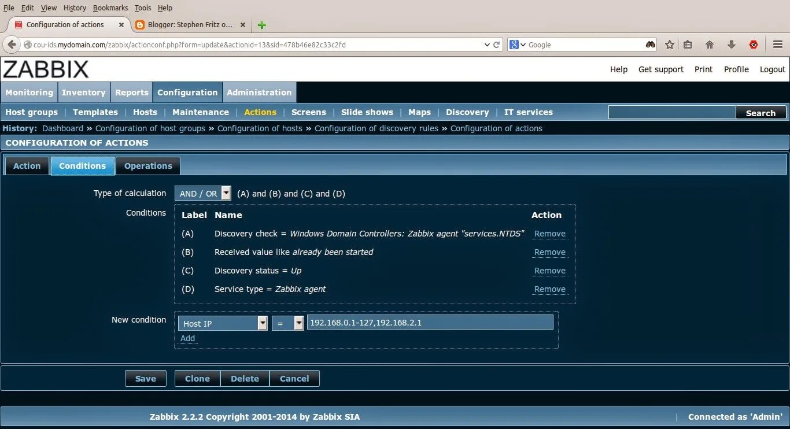Open downloads arrow icon in toolbar

[x=732, y=45]
